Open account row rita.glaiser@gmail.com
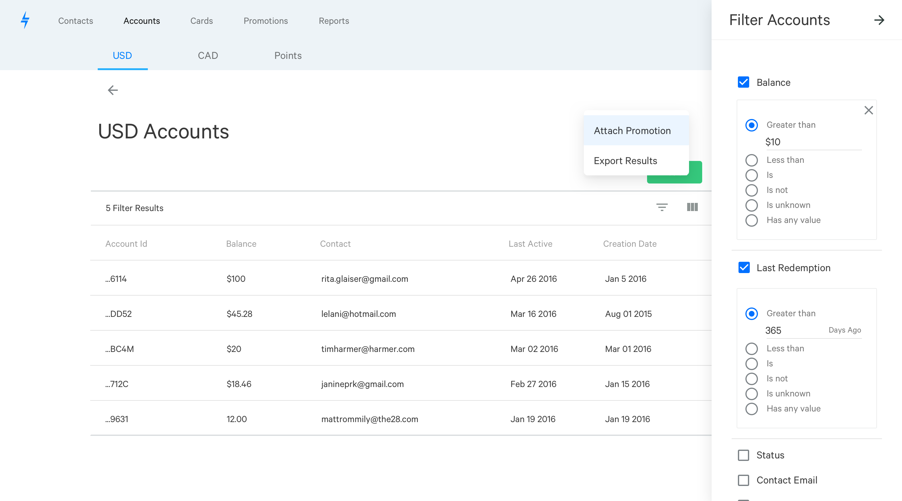Screen dimensions: 902x501 (365, 279)
